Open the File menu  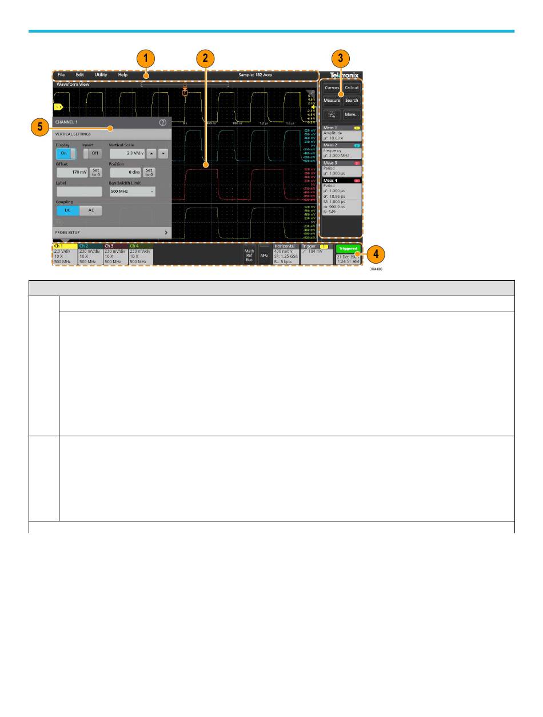pyautogui.click(x=61, y=75)
